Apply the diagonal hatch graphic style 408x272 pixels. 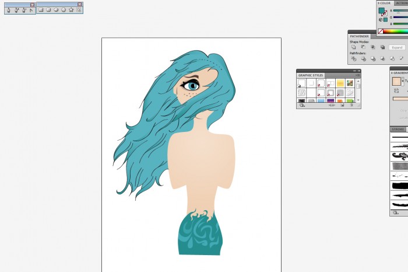pyautogui.click(x=301, y=93)
